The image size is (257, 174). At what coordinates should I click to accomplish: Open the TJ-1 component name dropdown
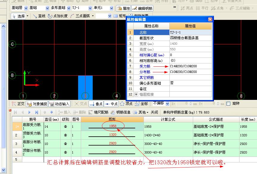[90, 8]
